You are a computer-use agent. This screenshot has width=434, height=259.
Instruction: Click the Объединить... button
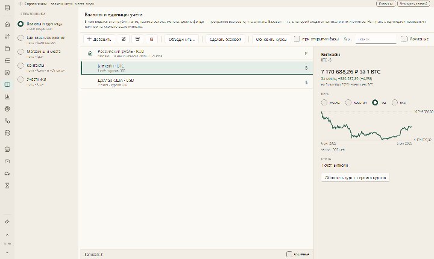[x=181, y=39]
